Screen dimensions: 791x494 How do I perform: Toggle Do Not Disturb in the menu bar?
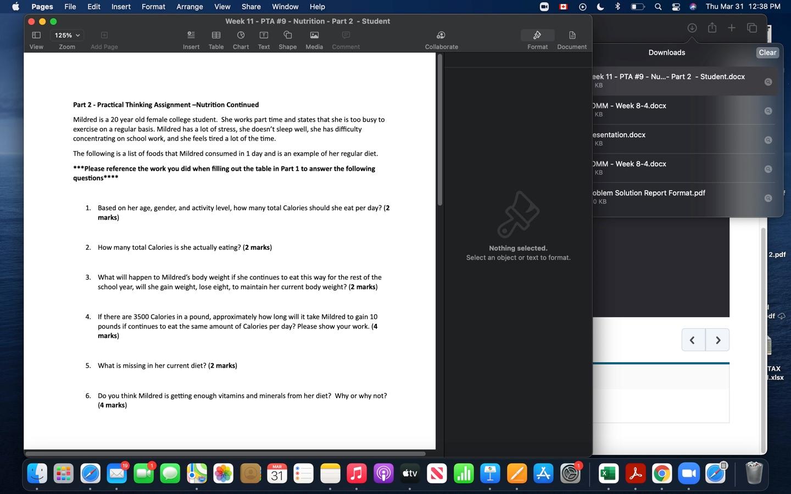click(x=600, y=7)
